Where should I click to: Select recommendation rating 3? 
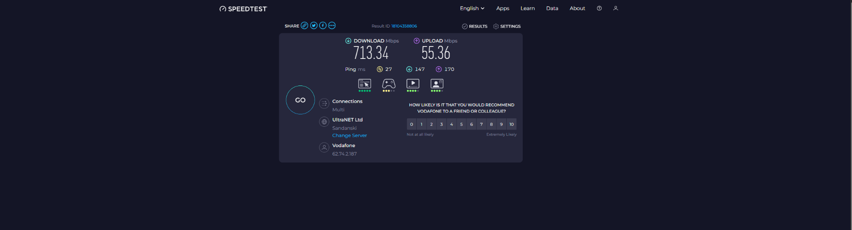point(442,124)
